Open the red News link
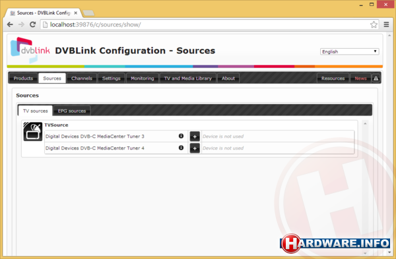Viewport: 396px width, 259px height. 360,78
